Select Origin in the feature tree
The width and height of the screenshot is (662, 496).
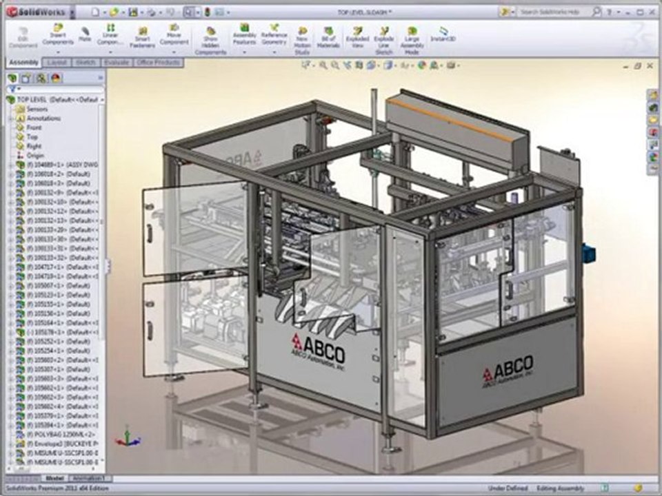point(30,155)
